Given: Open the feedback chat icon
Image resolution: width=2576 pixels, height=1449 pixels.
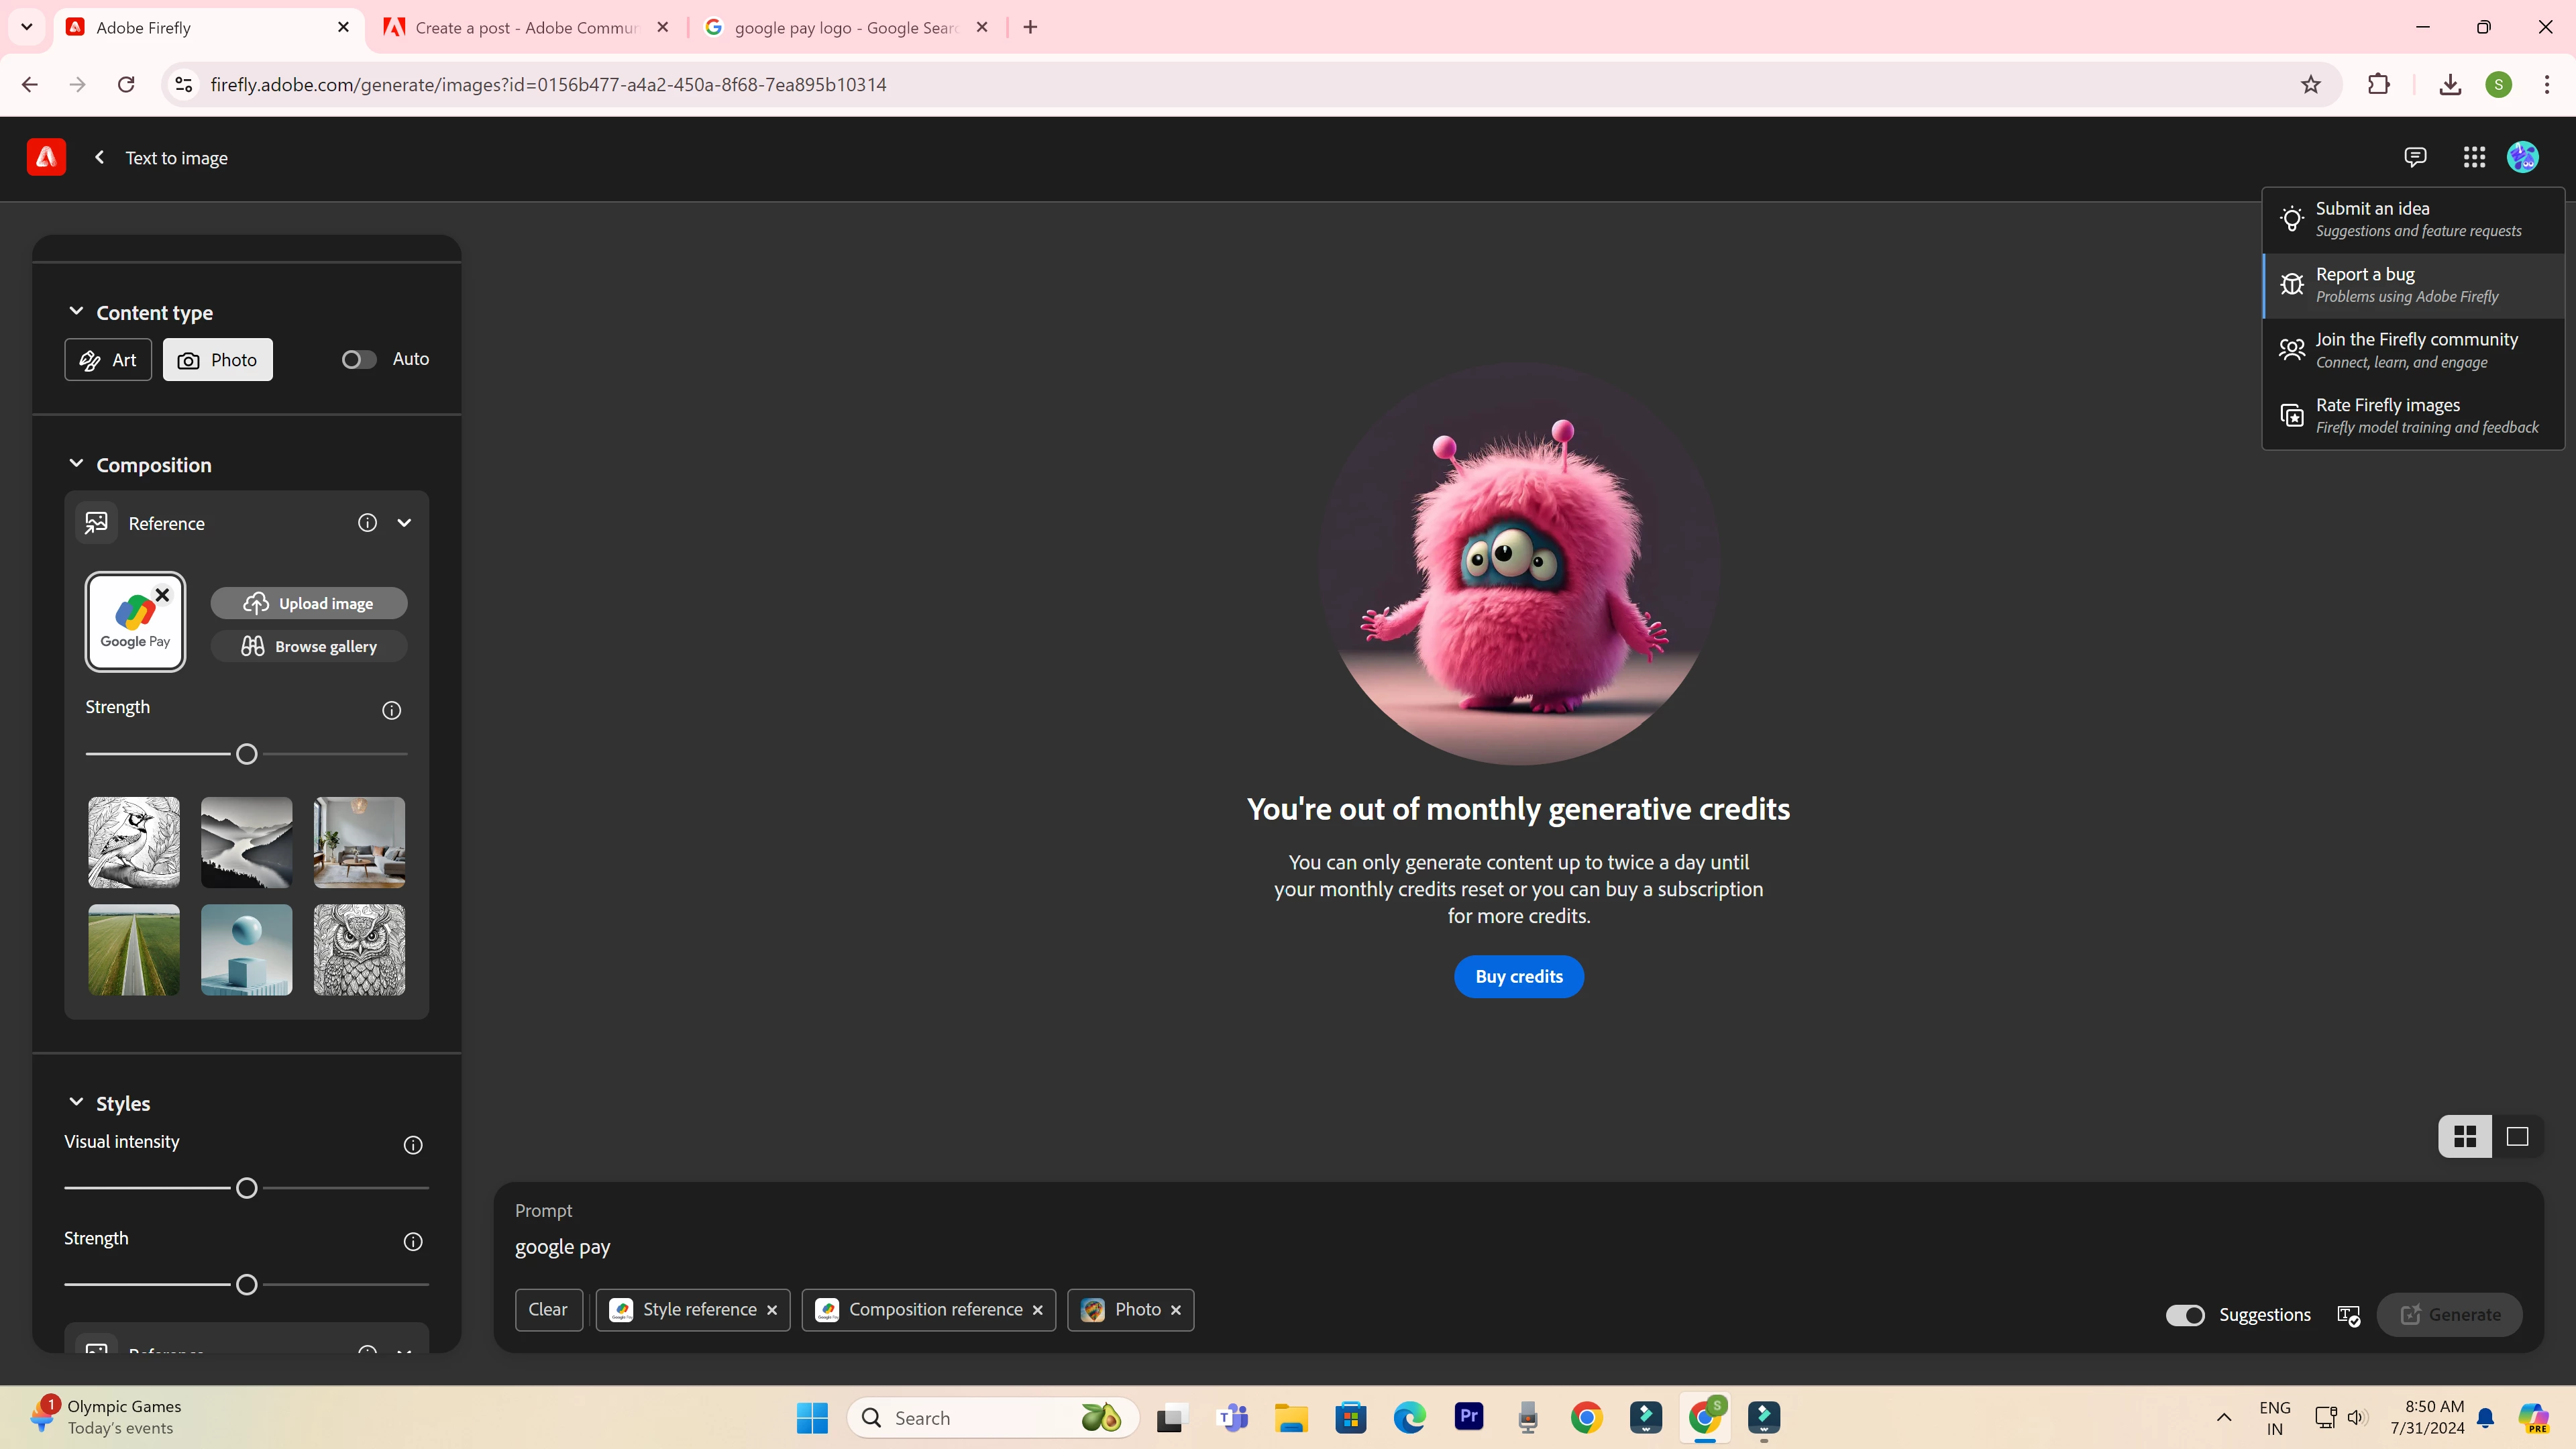Looking at the screenshot, I should (x=2415, y=157).
